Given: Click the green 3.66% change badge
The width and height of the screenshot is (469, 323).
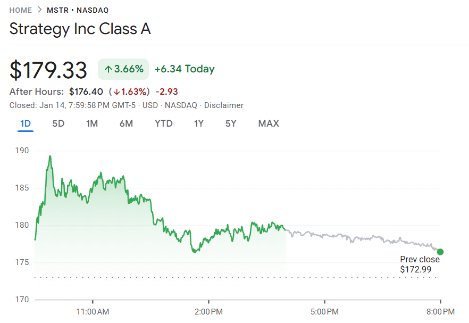Looking at the screenshot, I should 123,69.
